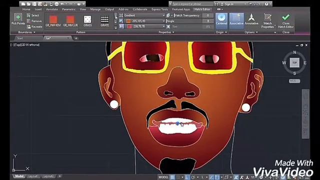Open the Manage ribbon tab
Viewport: 320px width, 180px height.
95,9
